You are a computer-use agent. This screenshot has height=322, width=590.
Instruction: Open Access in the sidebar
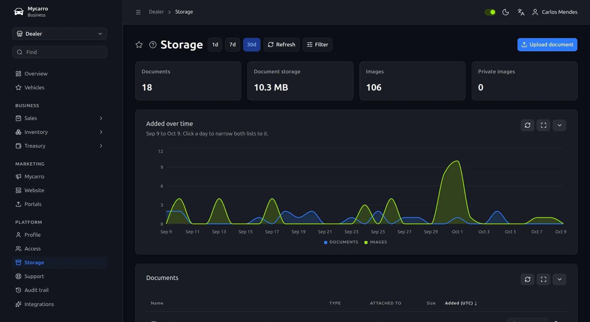pyautogui.click(x=60, y=249)
